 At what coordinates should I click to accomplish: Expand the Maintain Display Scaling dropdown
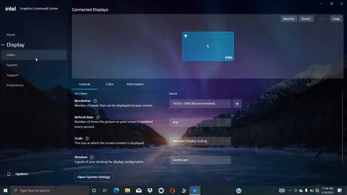point(200,141)
